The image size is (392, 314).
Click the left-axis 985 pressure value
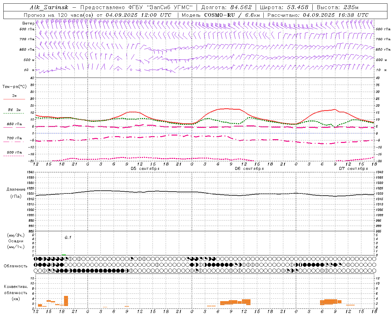[31, 231]
